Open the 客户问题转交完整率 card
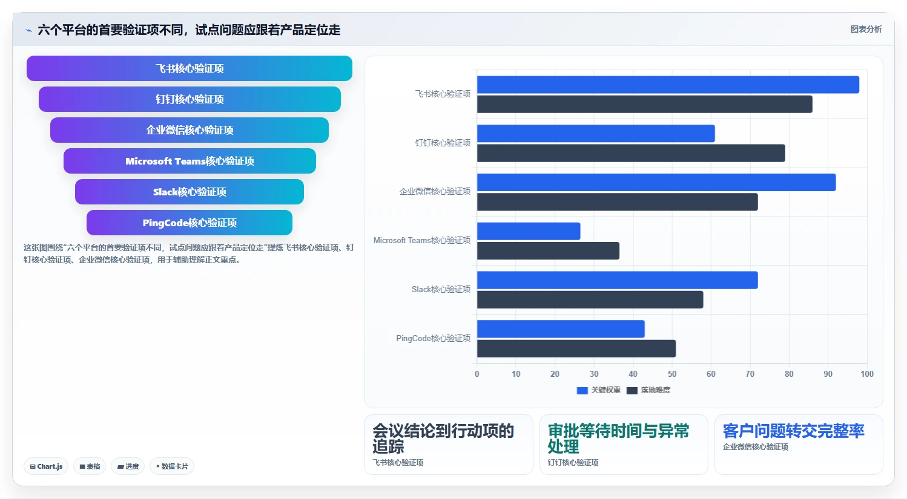 point(799,445)
